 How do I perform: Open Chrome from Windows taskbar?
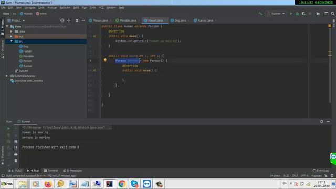pyautogui.click(x=122, y=184)
